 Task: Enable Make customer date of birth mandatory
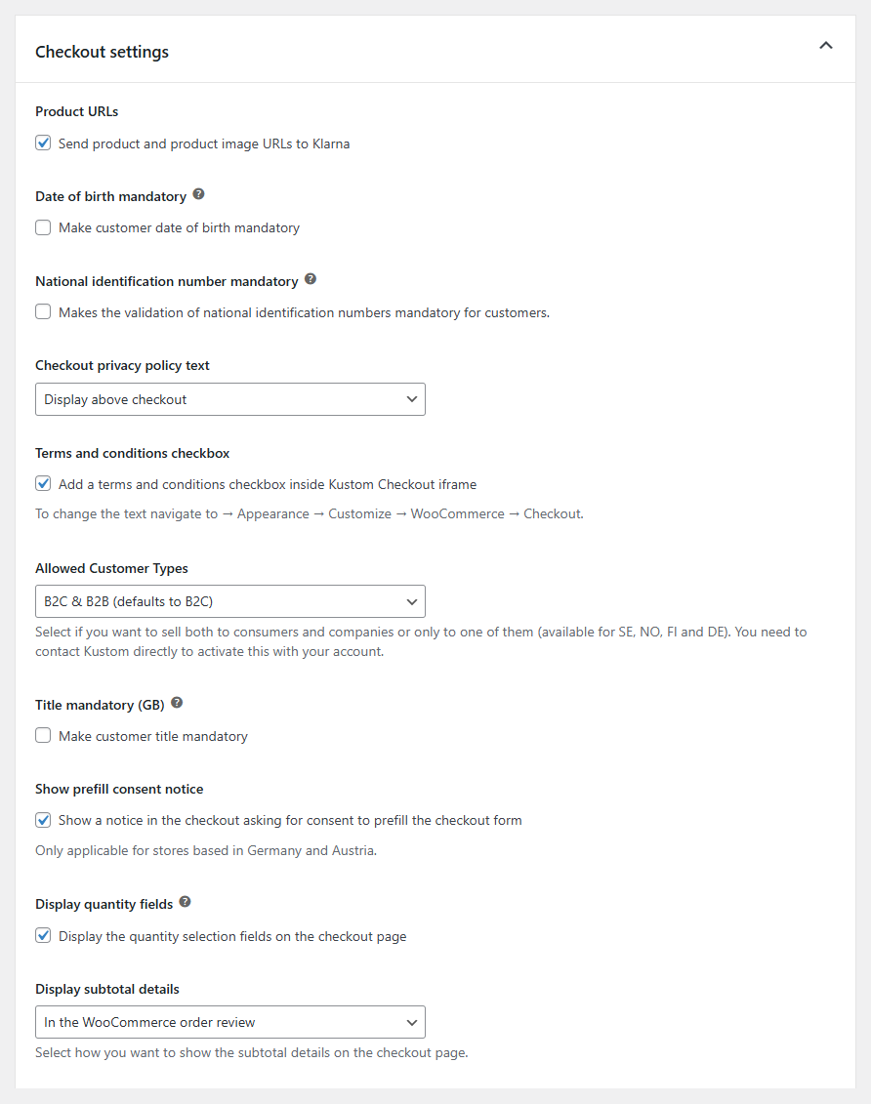point(43,227)
